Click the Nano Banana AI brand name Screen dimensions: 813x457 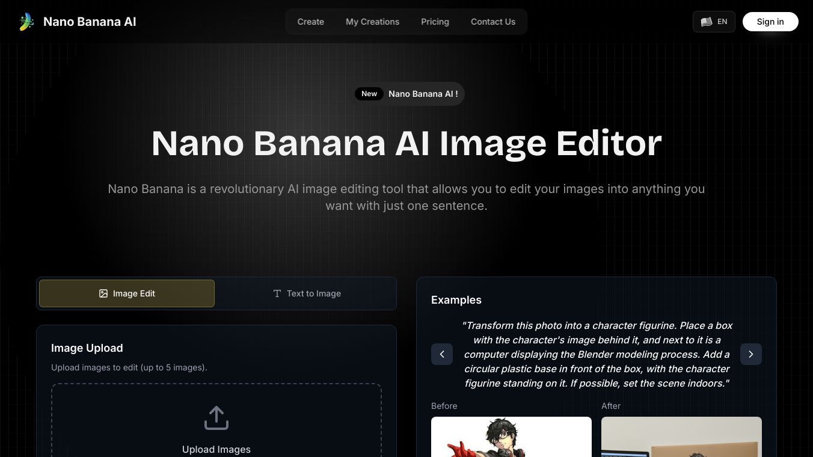click(x=90, y=22)
